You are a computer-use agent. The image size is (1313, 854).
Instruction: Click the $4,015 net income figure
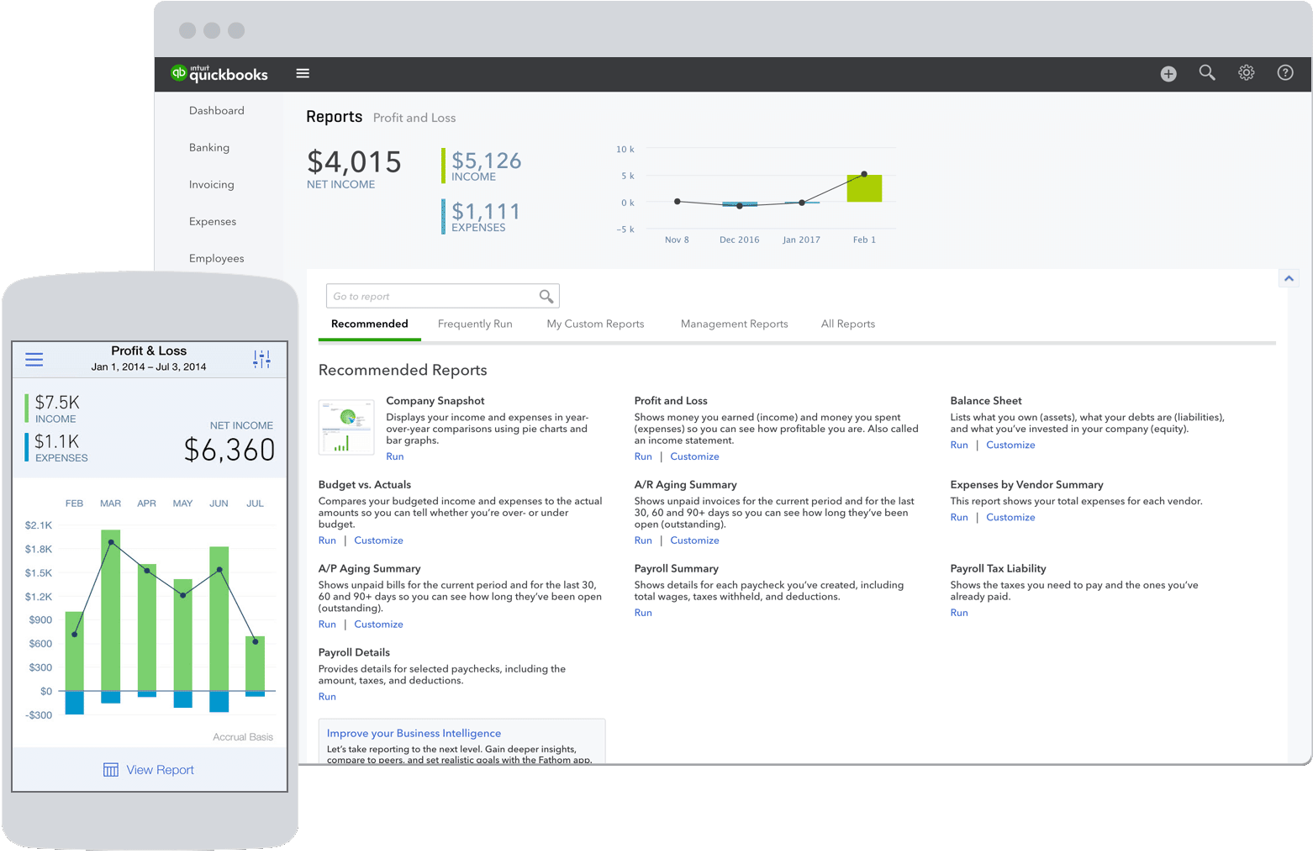coord(354,161)
